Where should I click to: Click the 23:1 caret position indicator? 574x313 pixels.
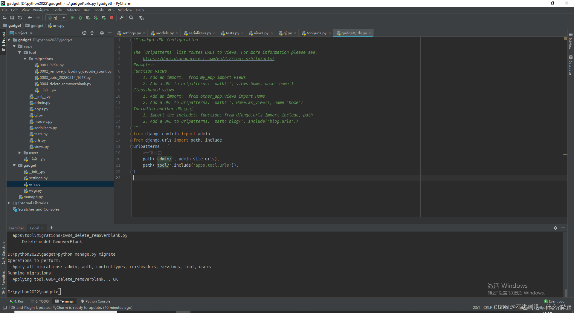pyautogui.click(x=476, y=308)
